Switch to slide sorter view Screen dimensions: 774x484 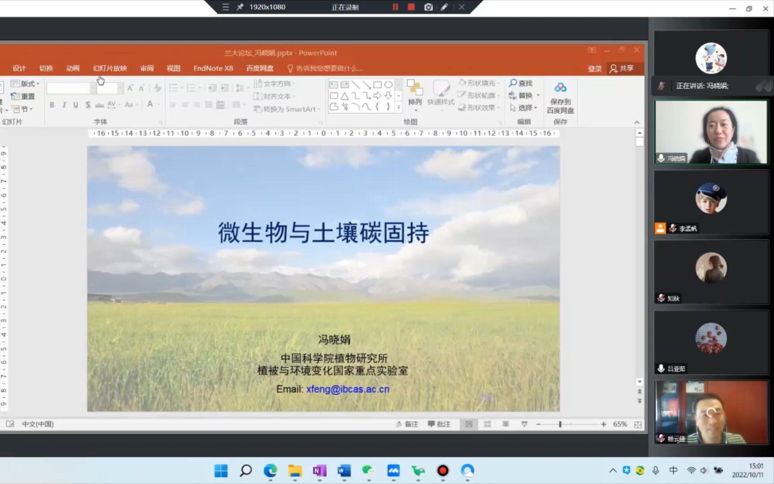click(487, 424)
